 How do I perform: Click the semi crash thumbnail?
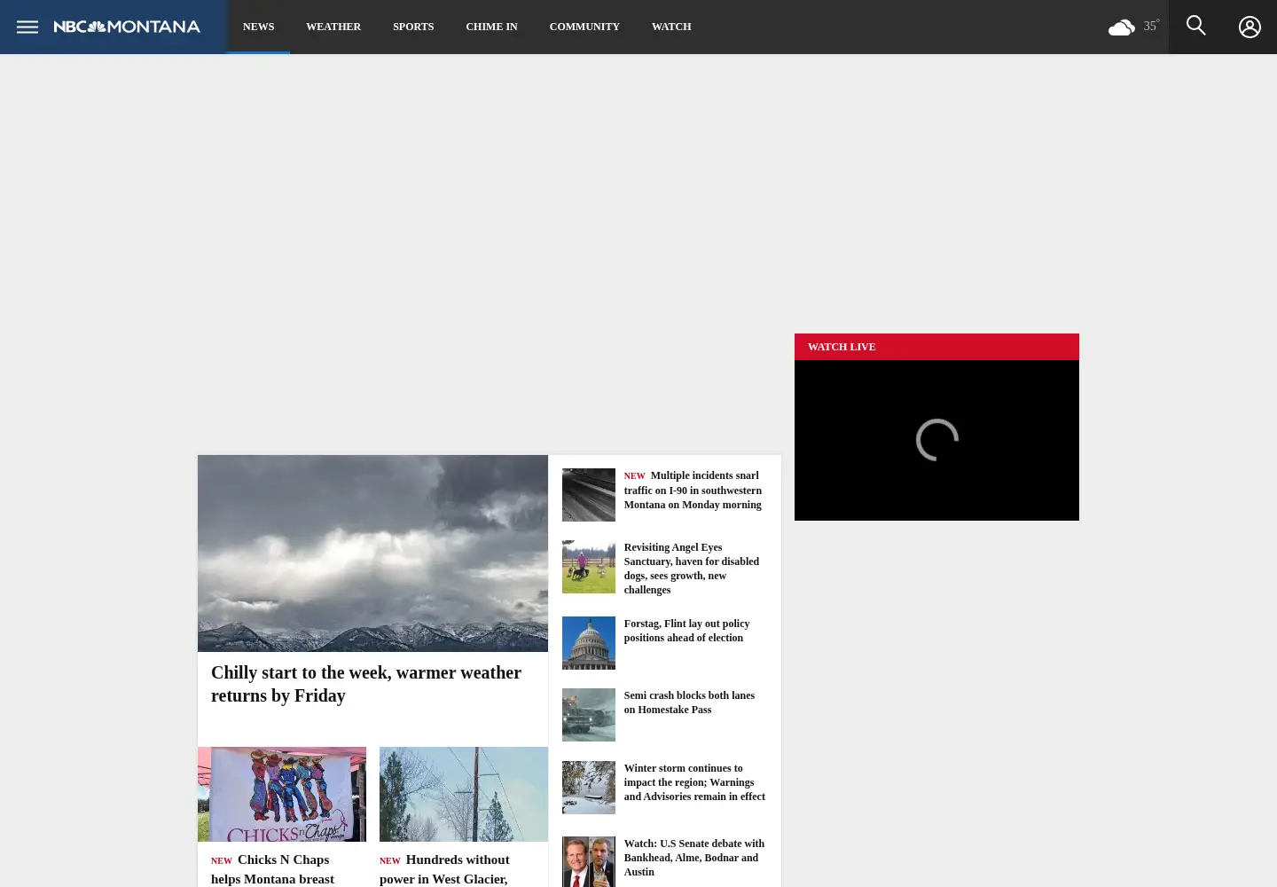pos(588,715)
